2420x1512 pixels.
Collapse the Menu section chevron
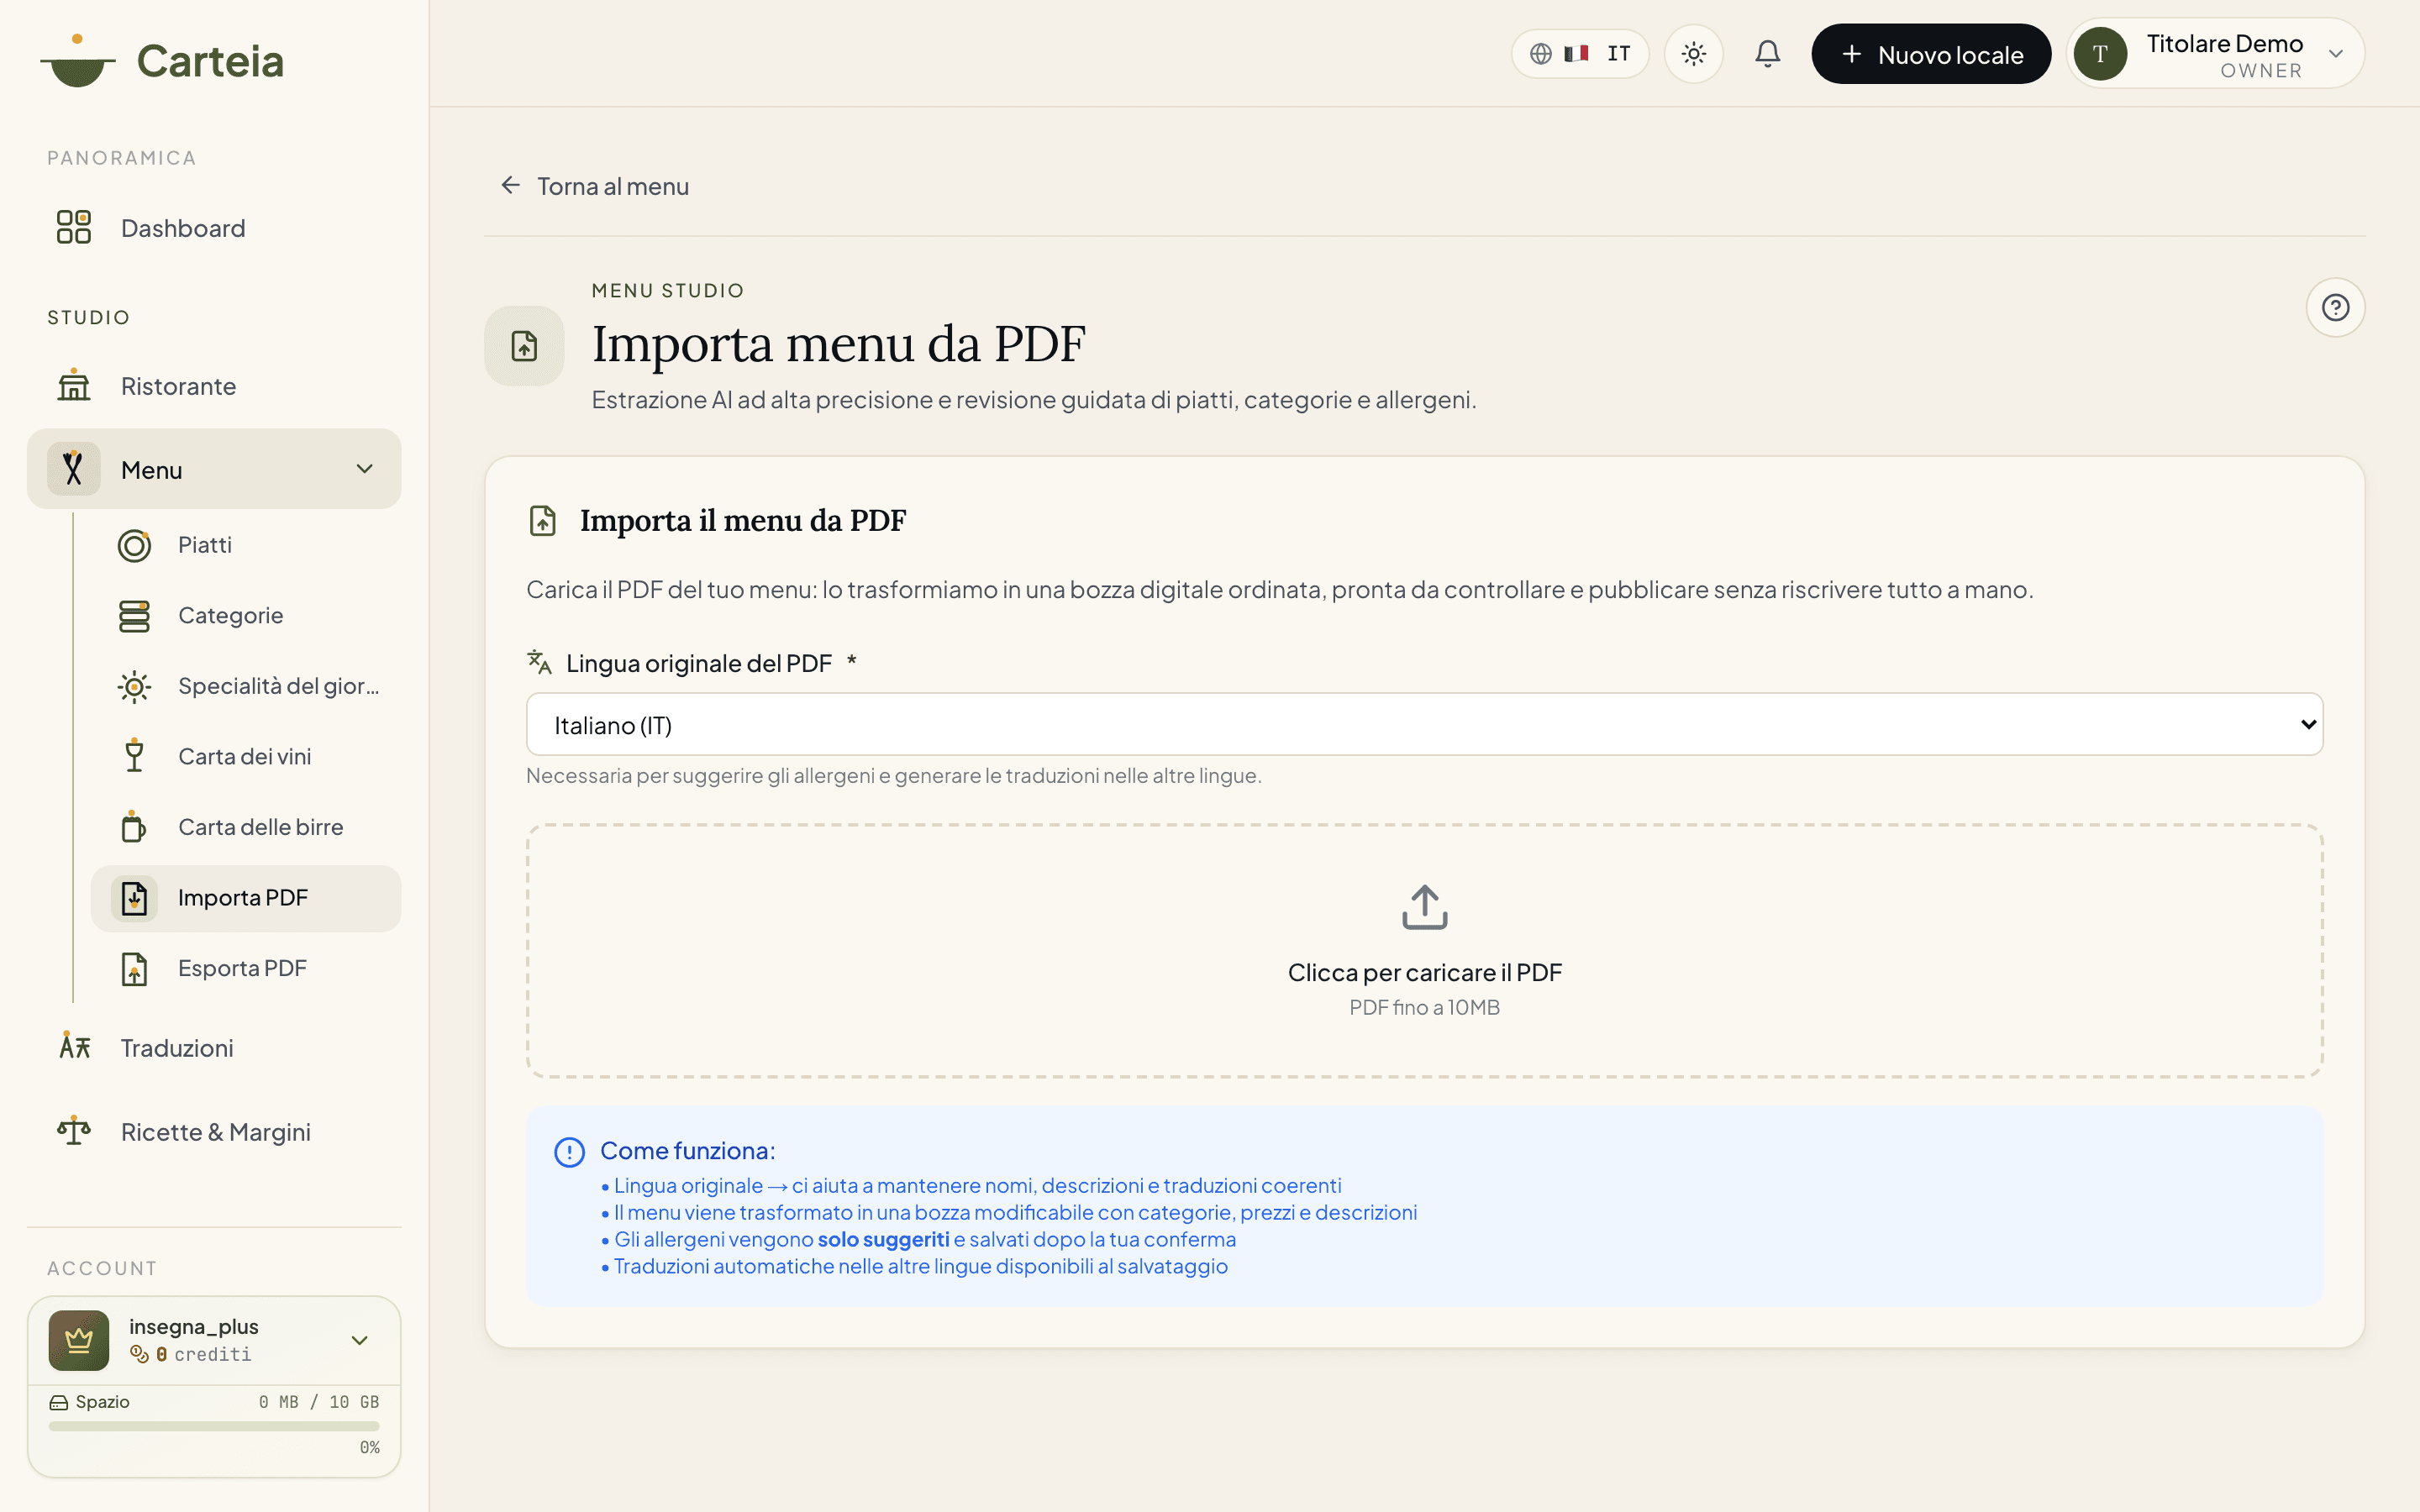(x=365, y=468)
